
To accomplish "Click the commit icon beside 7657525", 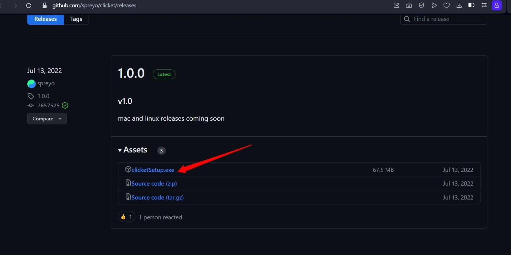I will pyautogui.click(x=31, y=106).
